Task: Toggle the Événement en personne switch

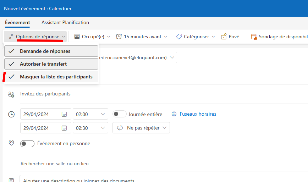Action: [27, 144]
